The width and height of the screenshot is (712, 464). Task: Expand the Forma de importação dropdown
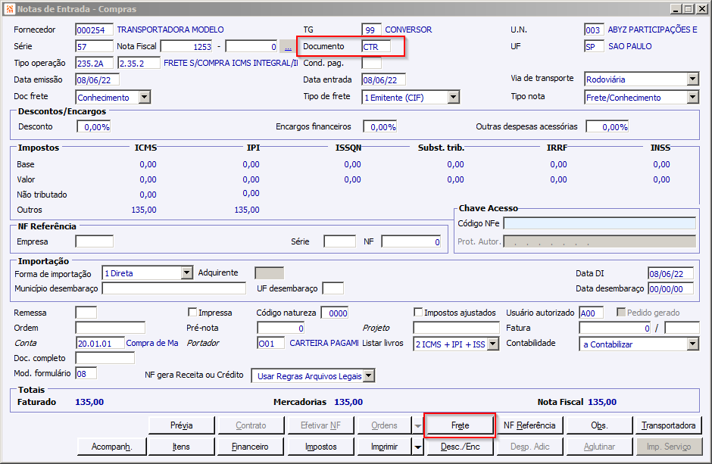(x=187, y=273)
